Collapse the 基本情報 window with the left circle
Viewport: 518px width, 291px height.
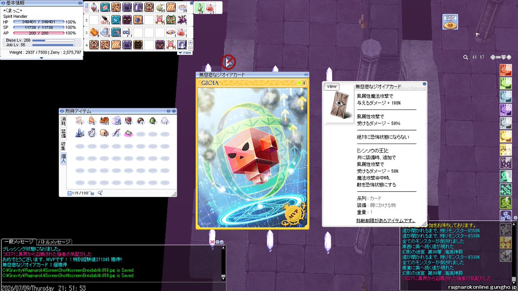coord(2,3)
